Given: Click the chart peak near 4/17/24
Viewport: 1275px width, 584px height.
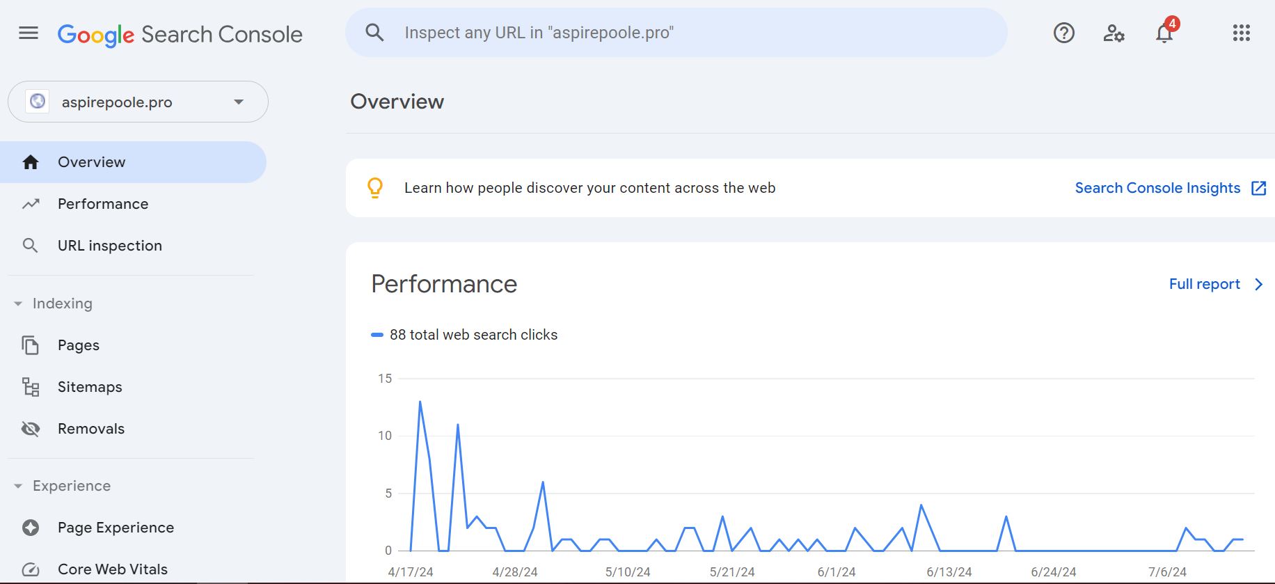Looking at the screenshot, I should pyautogui.click(x=420, y=402).
